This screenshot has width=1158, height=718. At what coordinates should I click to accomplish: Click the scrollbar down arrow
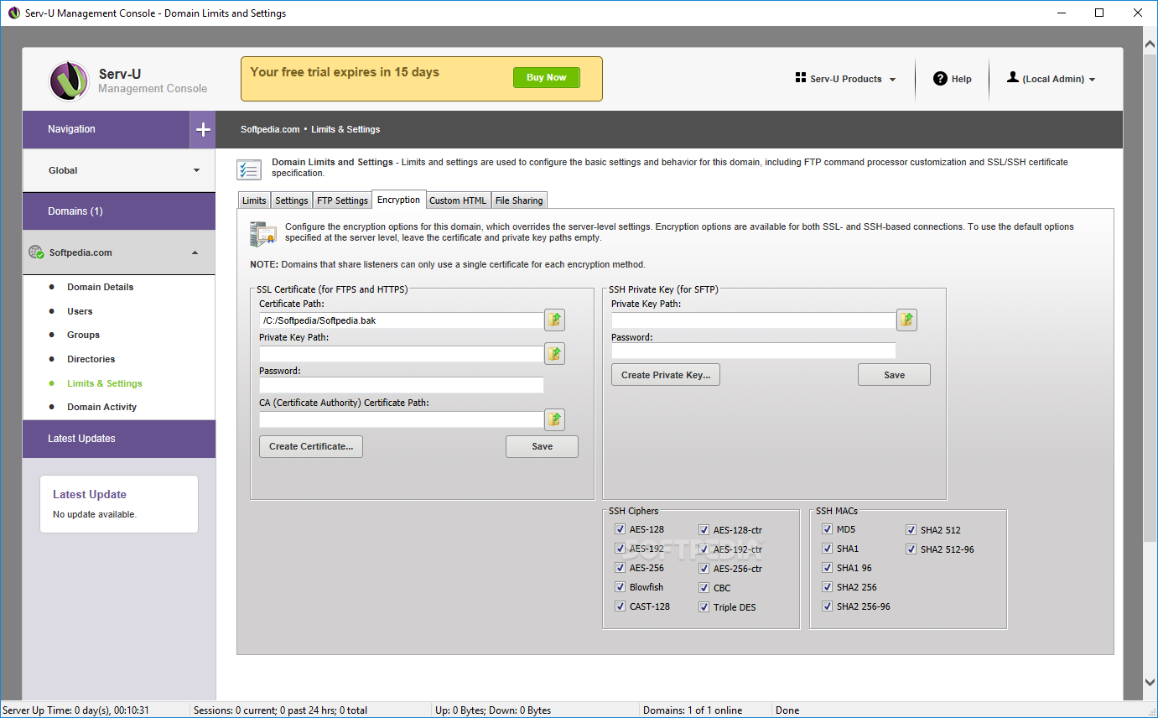pos(1150,683)
